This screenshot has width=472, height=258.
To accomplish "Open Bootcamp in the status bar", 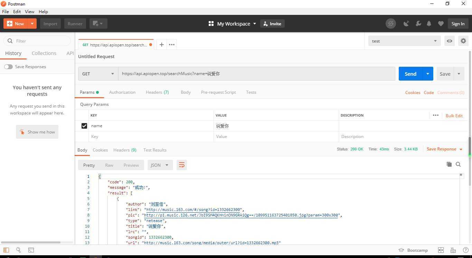I will [x=413, y=250].
